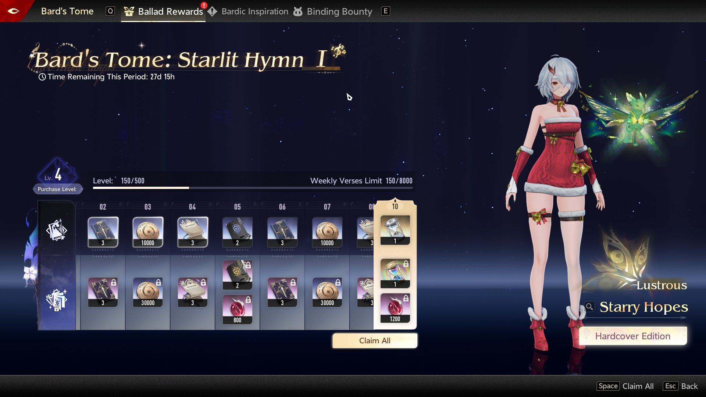Click magnifier icon beside Starry Hopes
Image resolution: width=706 pixels, height=397 pixels.
[x=589, y=307]
